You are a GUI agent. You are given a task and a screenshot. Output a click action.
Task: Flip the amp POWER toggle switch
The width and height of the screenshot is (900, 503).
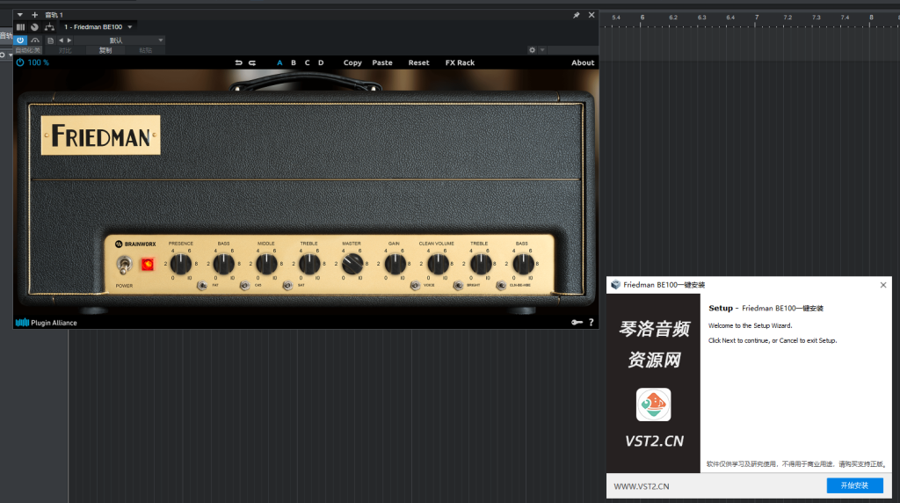point(125,264)
